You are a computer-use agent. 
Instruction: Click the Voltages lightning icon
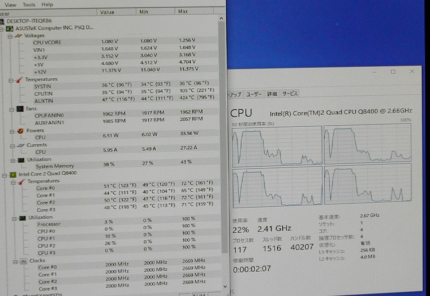click(18, 36)
